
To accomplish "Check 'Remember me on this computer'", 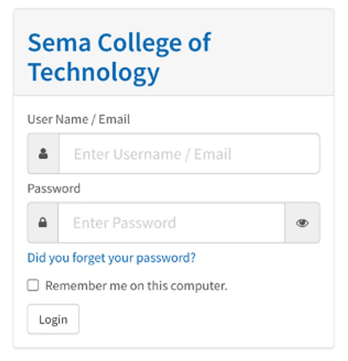I will point(33,285).
